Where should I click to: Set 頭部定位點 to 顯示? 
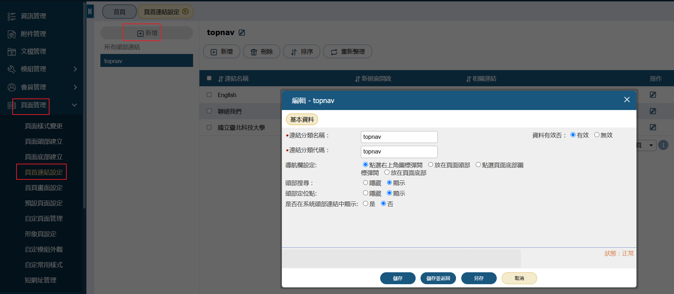click(x=389, y=193)
